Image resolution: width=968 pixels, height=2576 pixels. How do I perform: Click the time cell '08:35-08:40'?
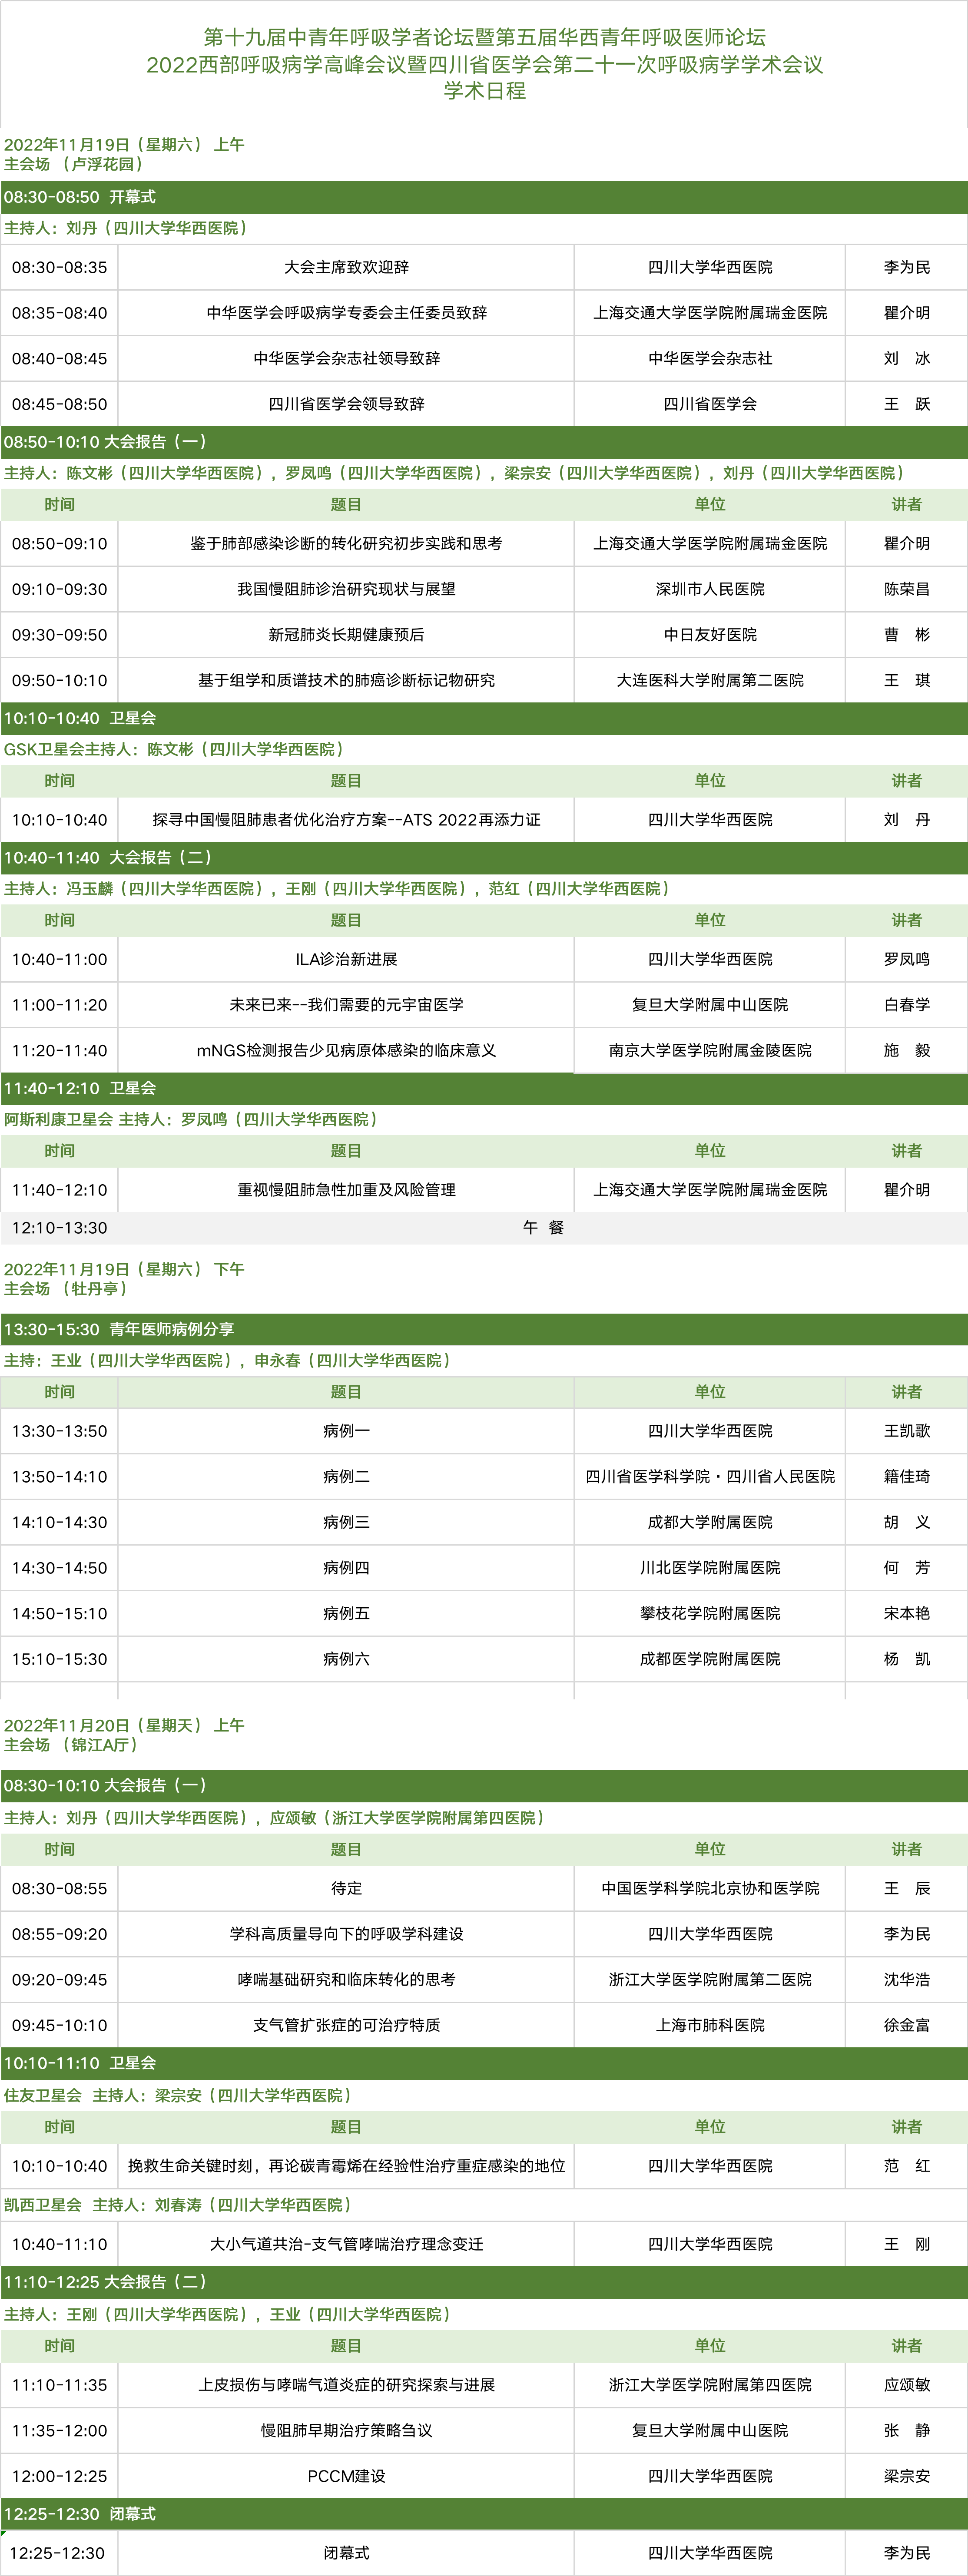(60, 313)
